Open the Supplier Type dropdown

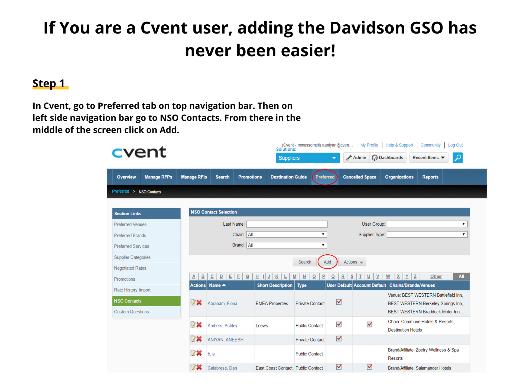427,234
